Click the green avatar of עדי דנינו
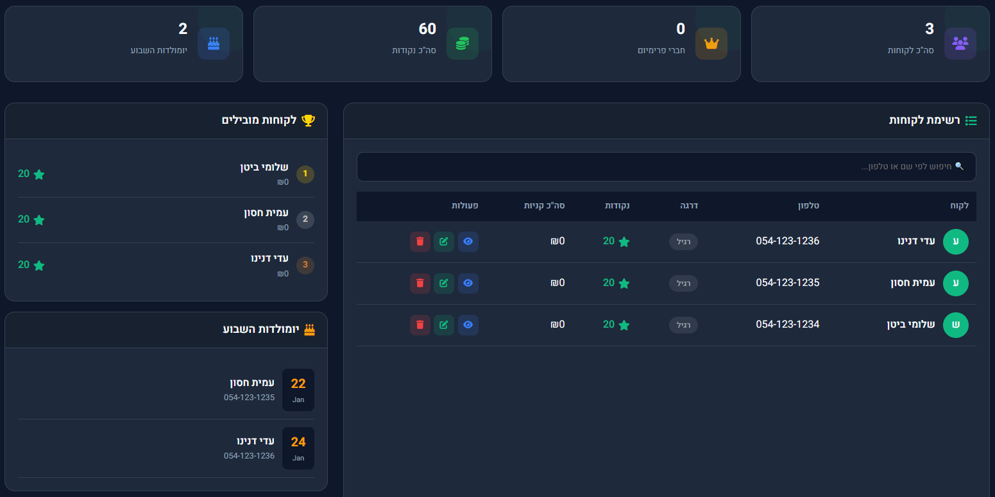Image resolution: width=995 pixels, height=497 pixels. 955,242
